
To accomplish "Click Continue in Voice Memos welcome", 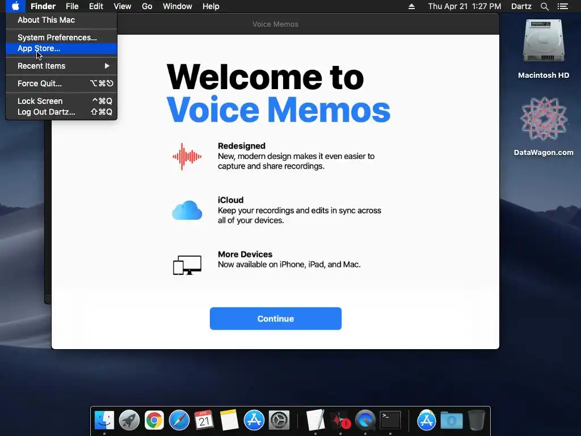I will coord(275,318).
